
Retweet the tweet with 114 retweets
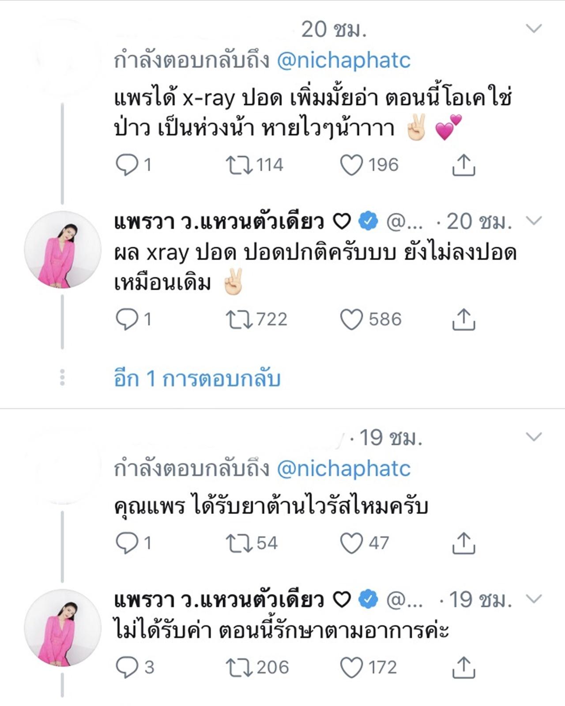click(x=239, y=165)
